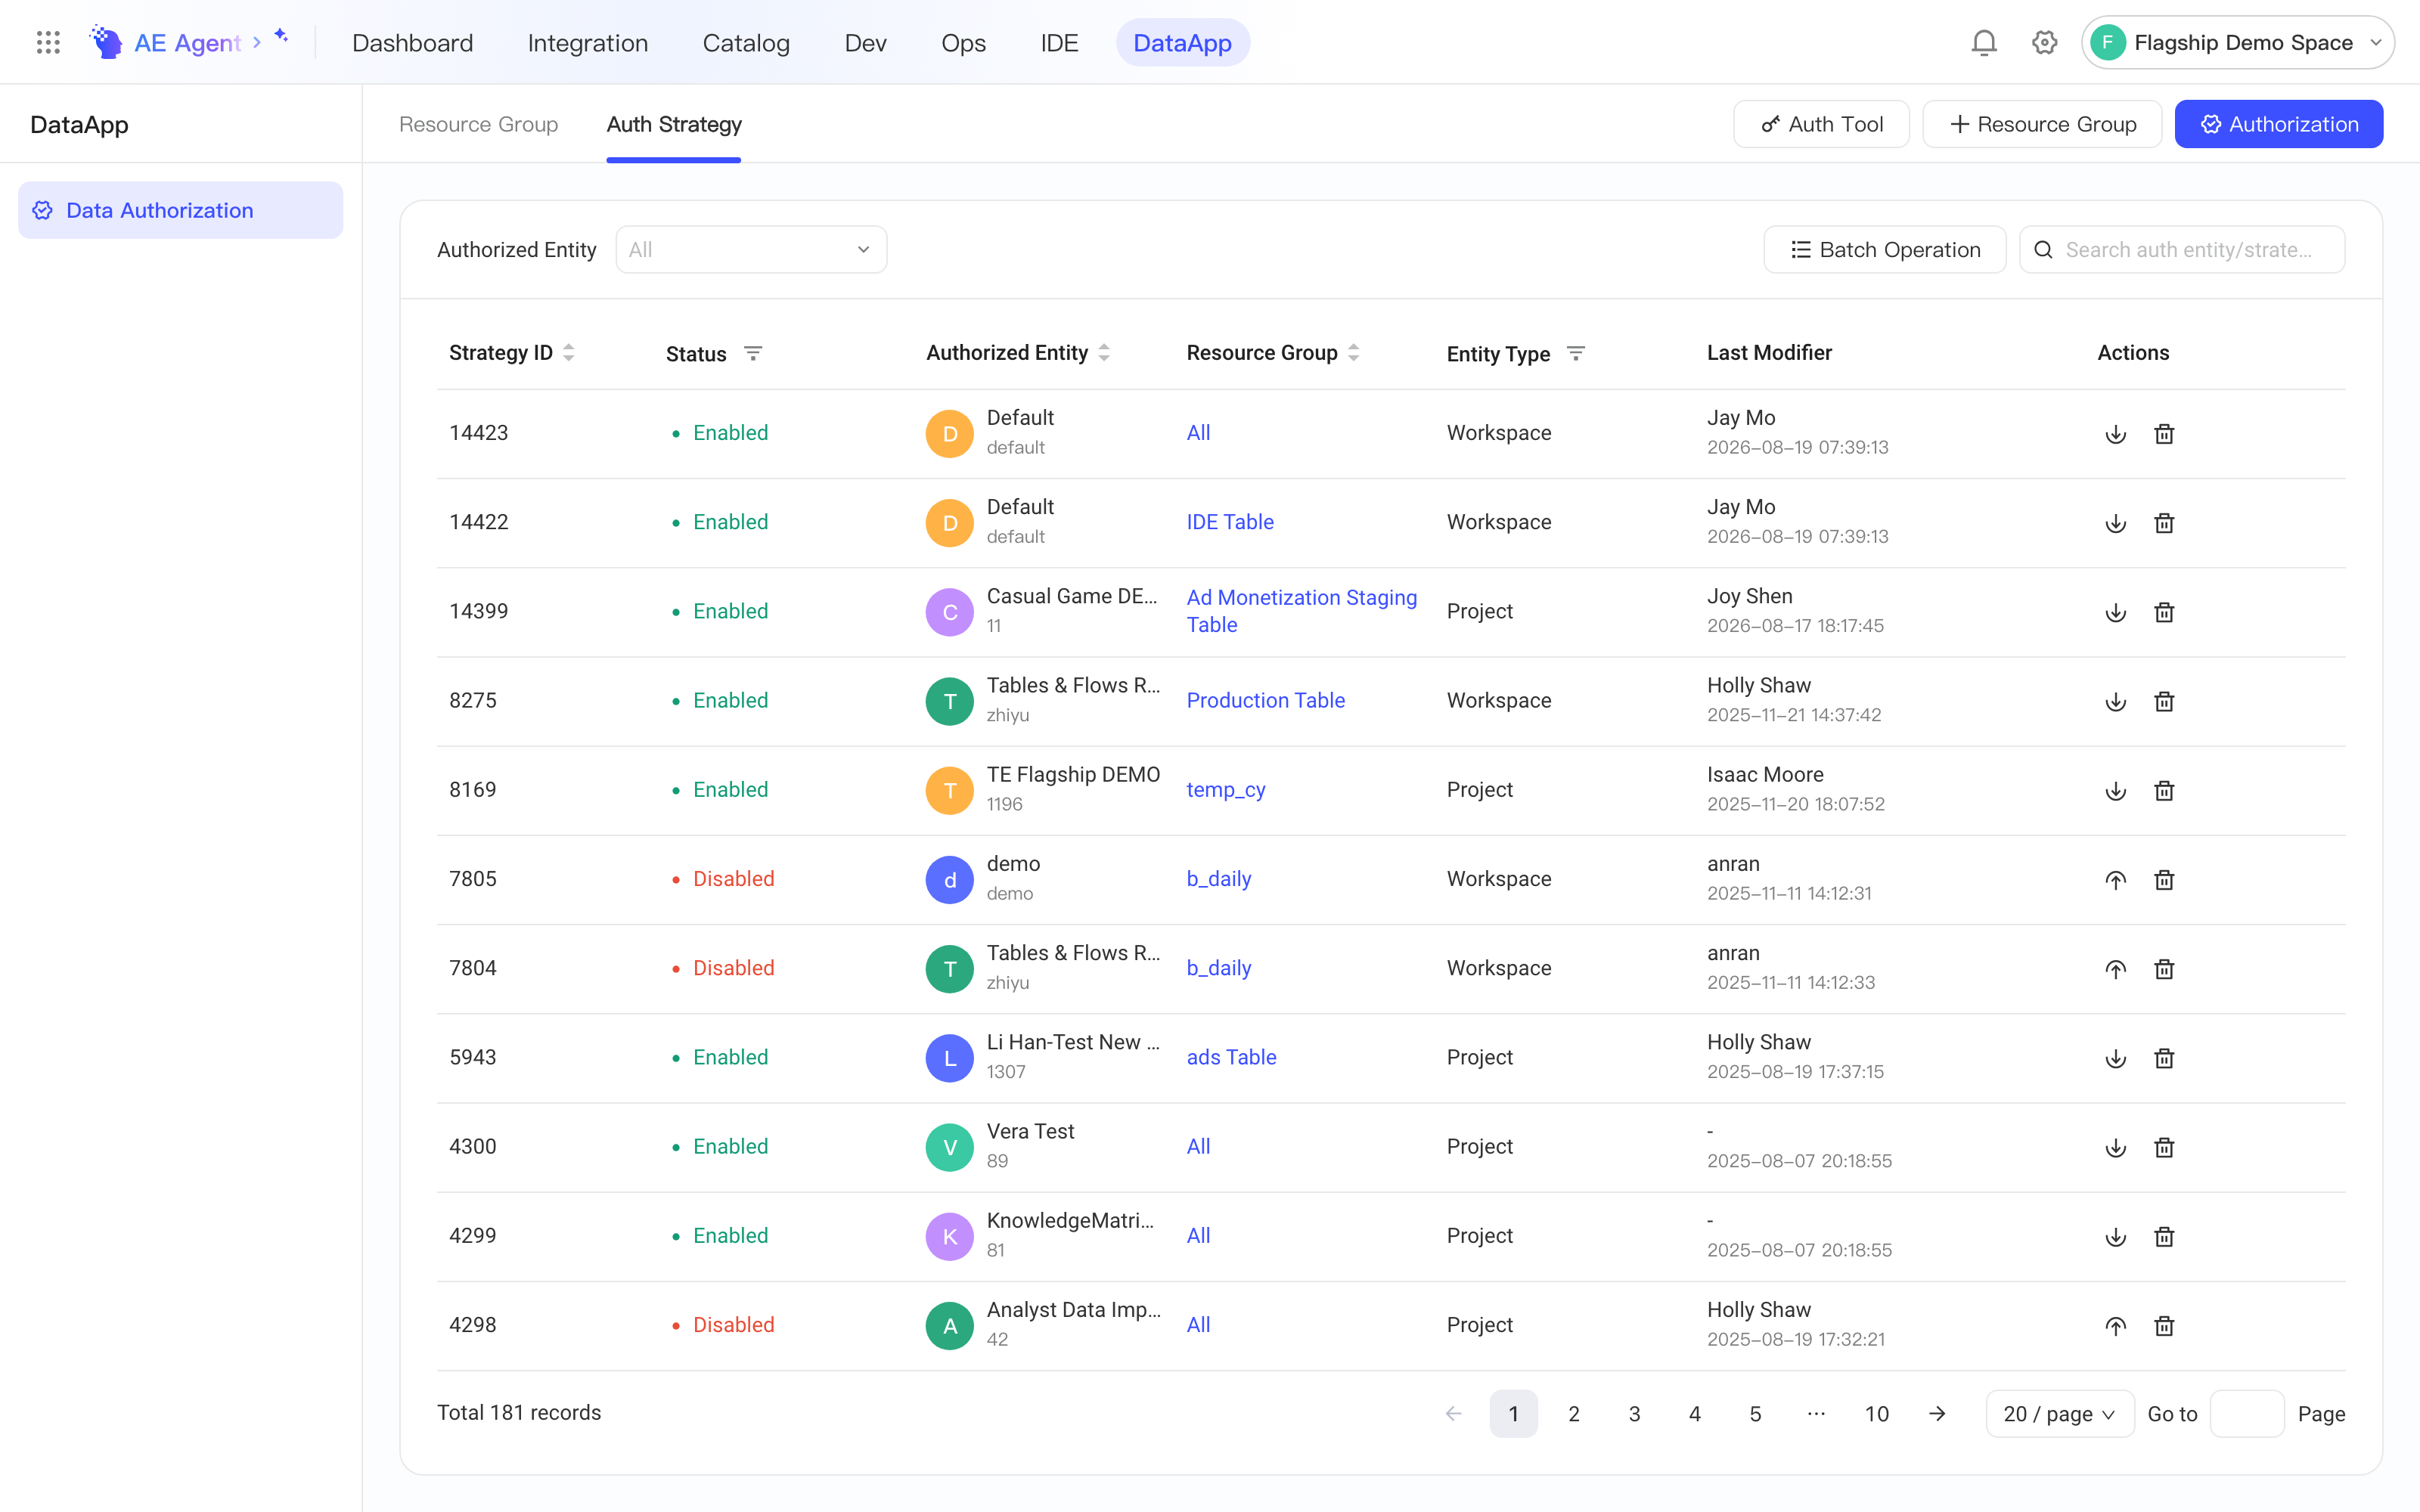Change the 20 / page size dropdown

pos(2059,1413)
